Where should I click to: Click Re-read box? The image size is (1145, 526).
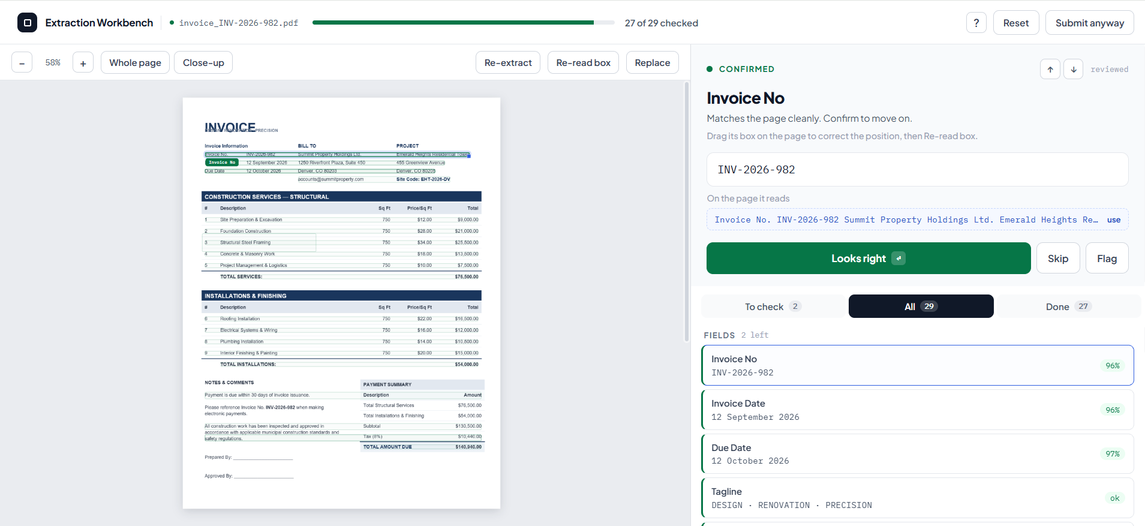(x=583, y=62)
